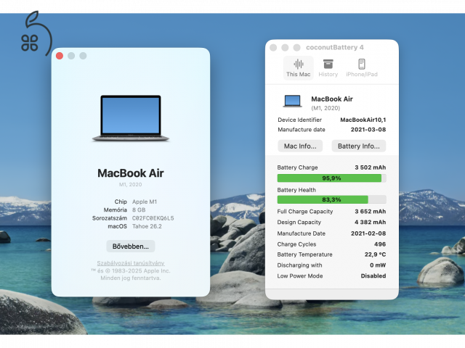This screenshot has height=348, width=465.
Task: Click the large MacBook Air image
Action: point(131,118)
